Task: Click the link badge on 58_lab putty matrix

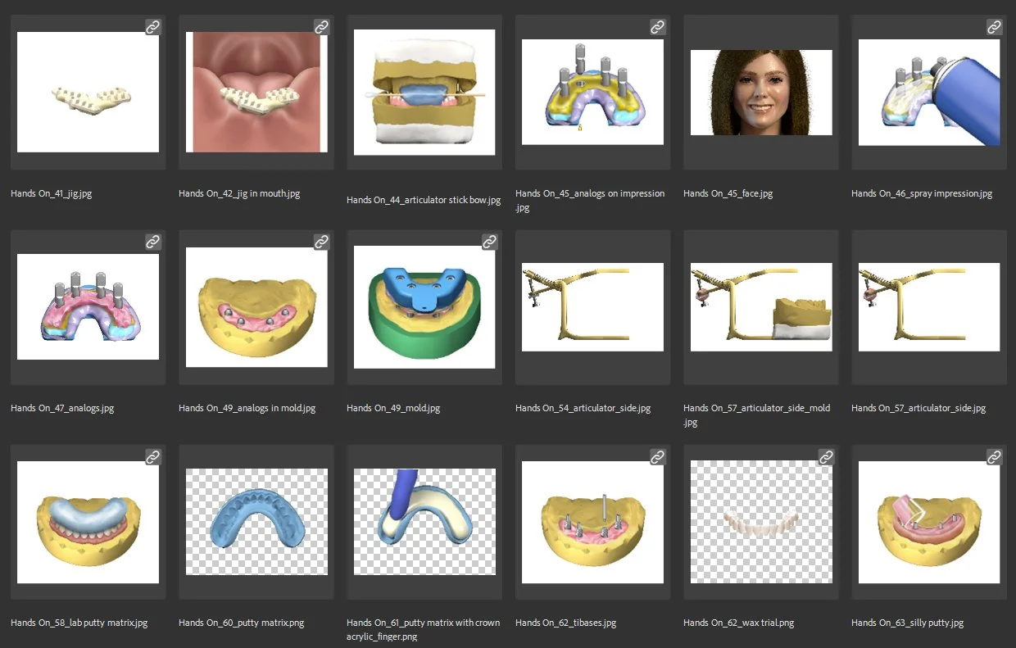Action: (153, 456)
